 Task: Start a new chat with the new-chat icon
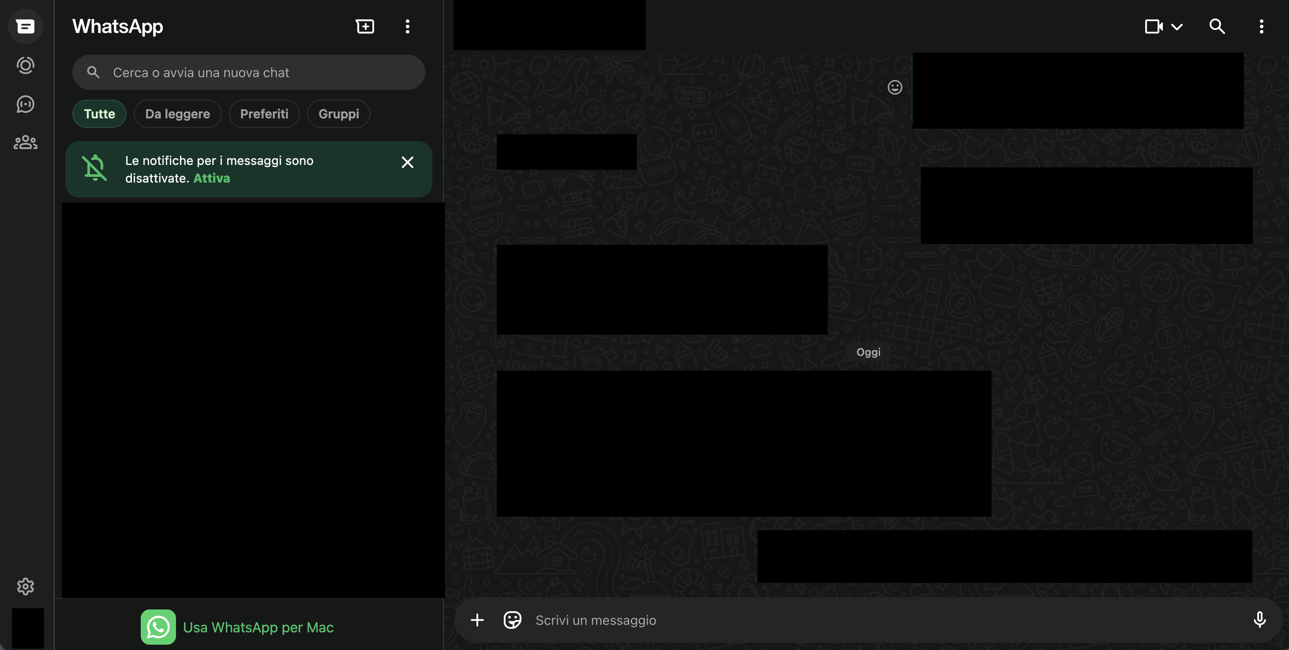pos(365,26)
